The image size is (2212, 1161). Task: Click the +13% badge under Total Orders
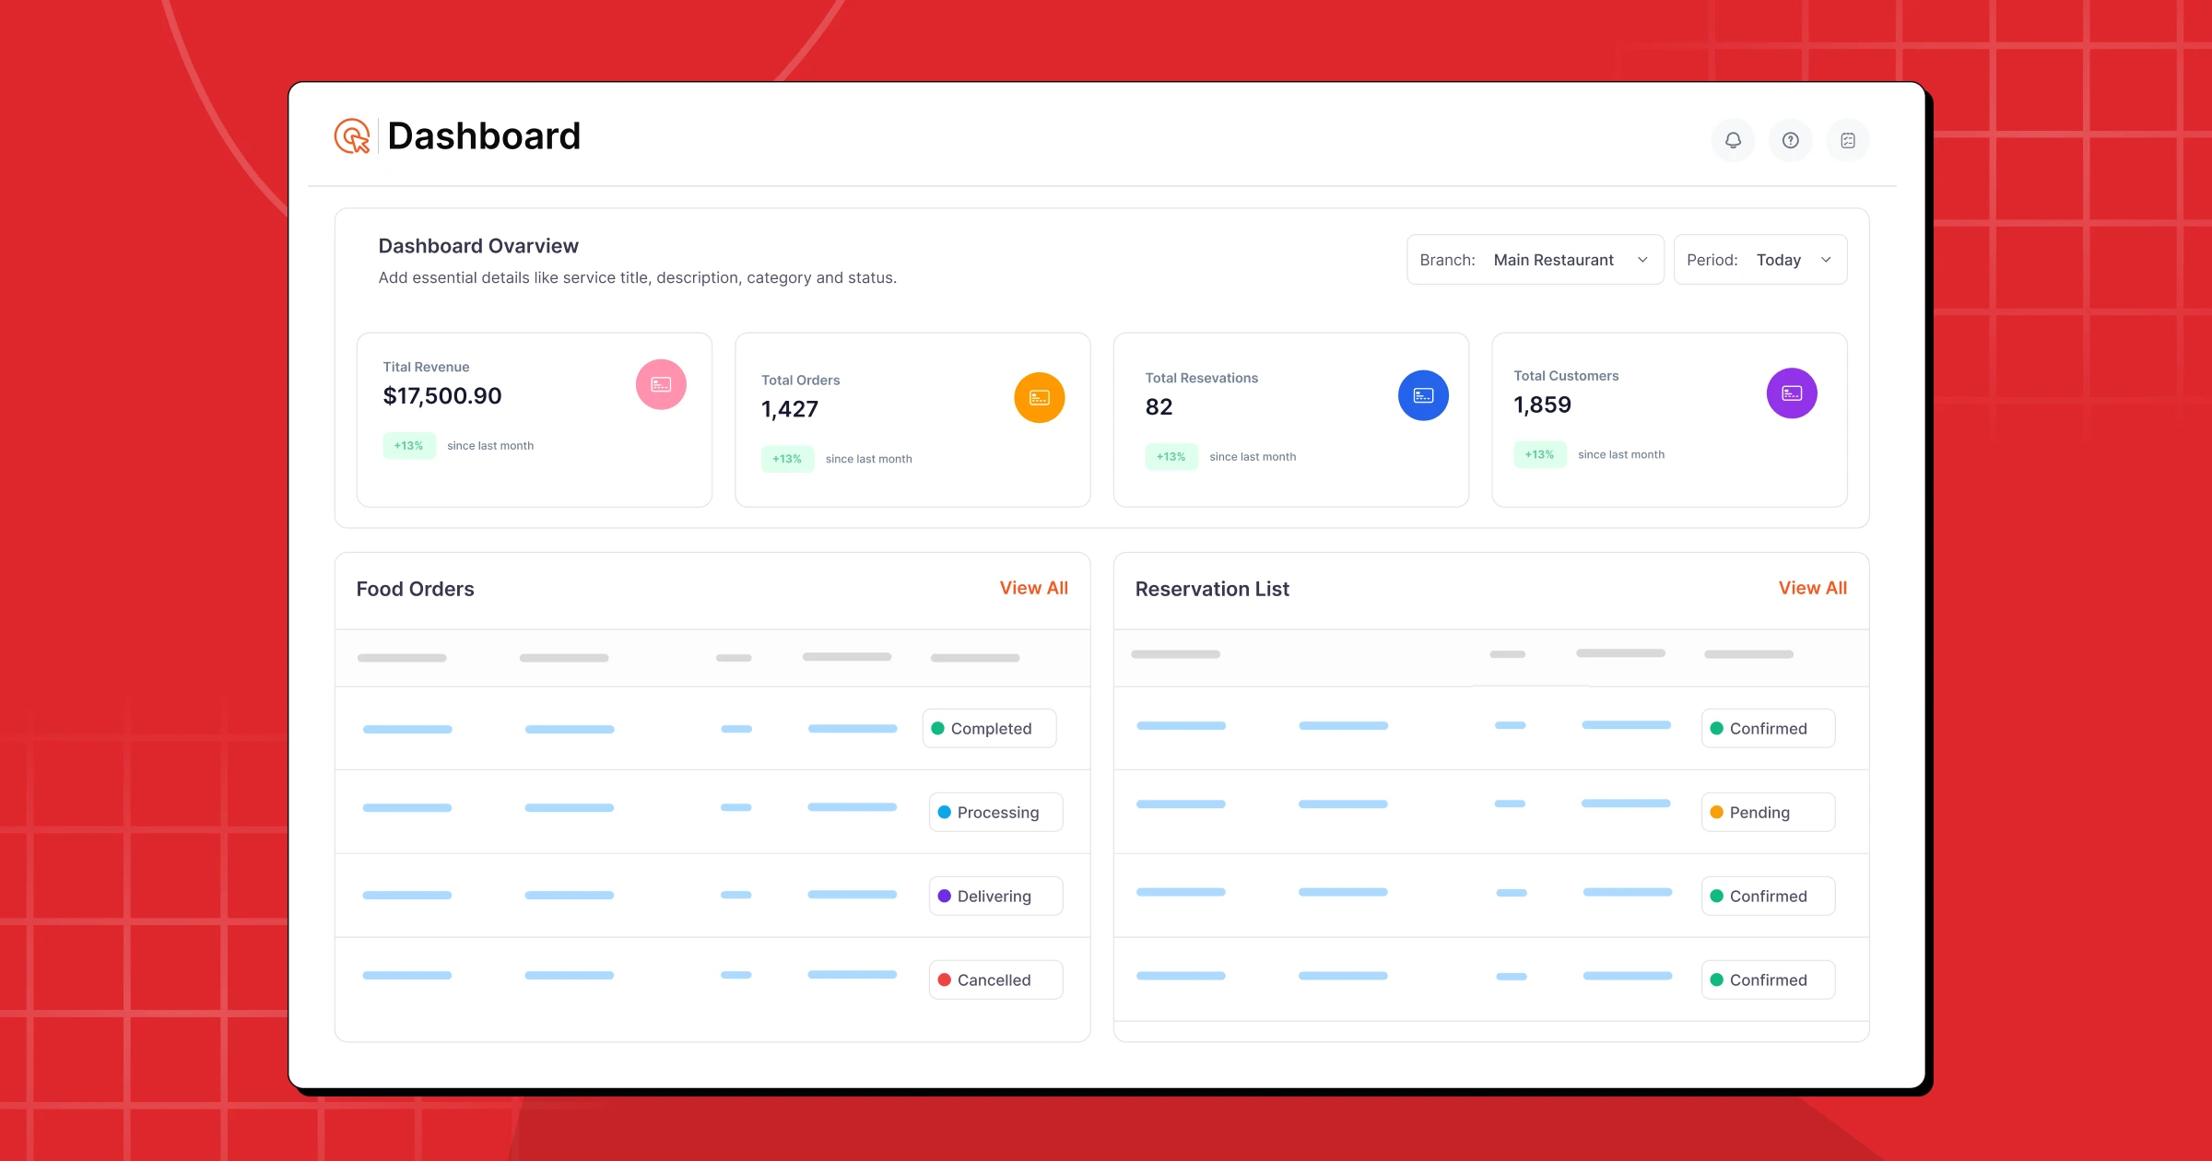pos(787,458)
